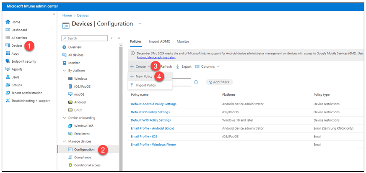Switch to the Import ADMX tab
Screen dimensions: 366x173
pyautogui.click(x=159, y=42)
